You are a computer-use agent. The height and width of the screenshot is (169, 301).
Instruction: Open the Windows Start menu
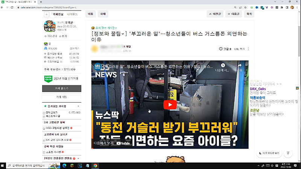[2, 166]
